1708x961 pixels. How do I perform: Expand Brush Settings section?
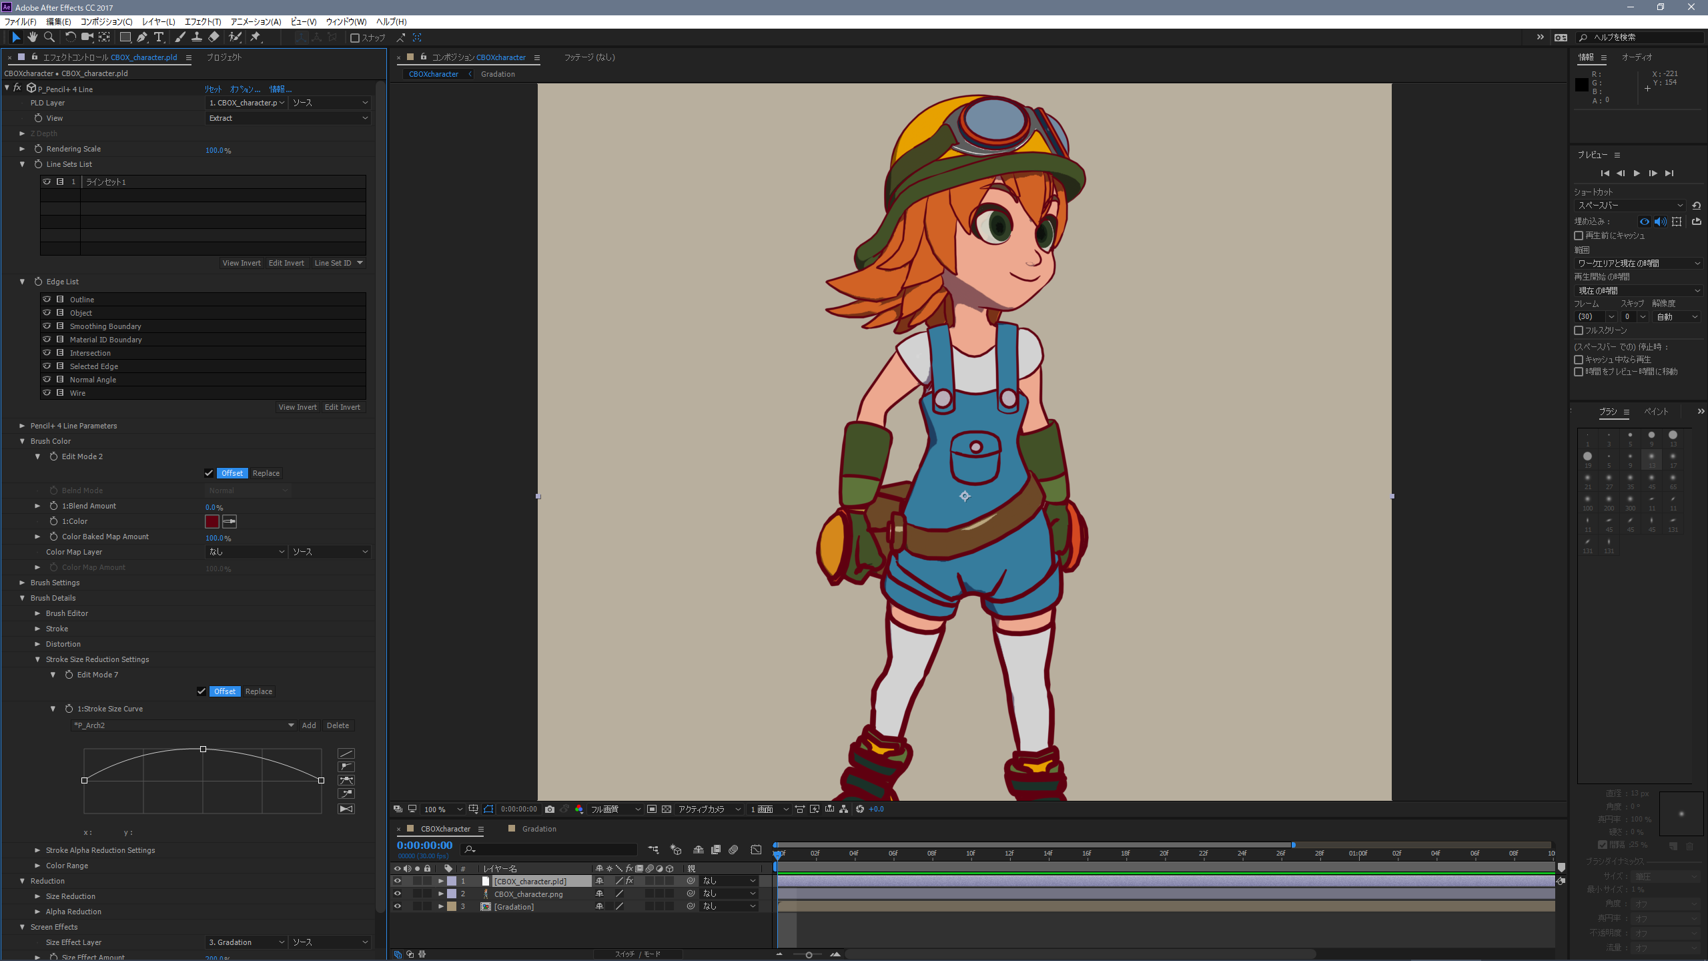tap(22, 583)
